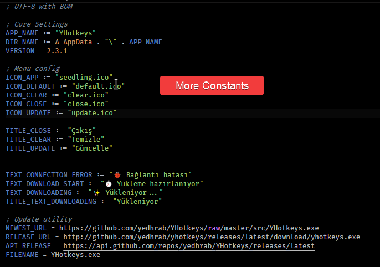
Task: Click the sparkles emoji in downloading string
Action: [97, 193]
